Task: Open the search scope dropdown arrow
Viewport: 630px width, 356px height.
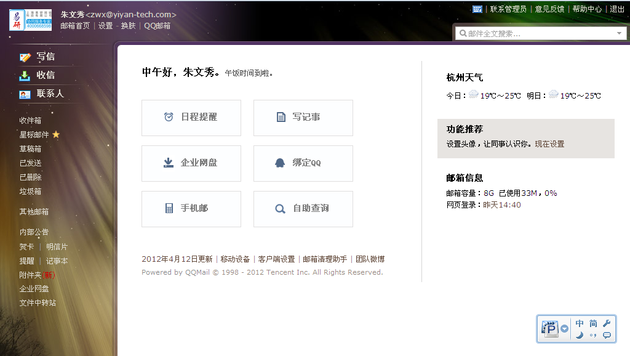Action: click(x=620, y=33)
